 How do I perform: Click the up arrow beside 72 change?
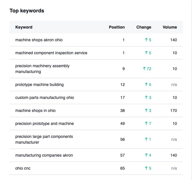click(x=144, y=69)
